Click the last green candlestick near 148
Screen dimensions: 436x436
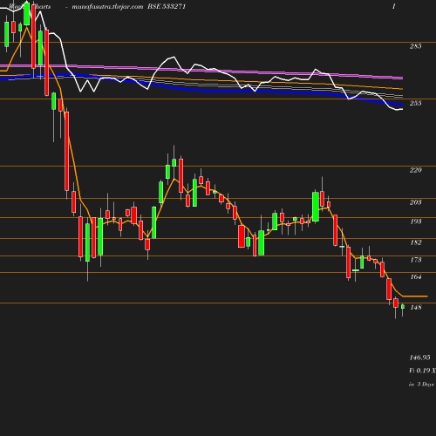(x=403, y=307)
